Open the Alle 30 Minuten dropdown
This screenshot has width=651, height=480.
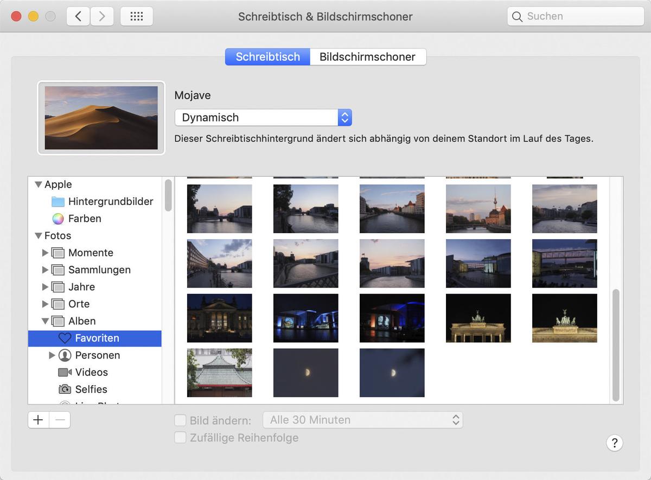[x=362, y=420]
